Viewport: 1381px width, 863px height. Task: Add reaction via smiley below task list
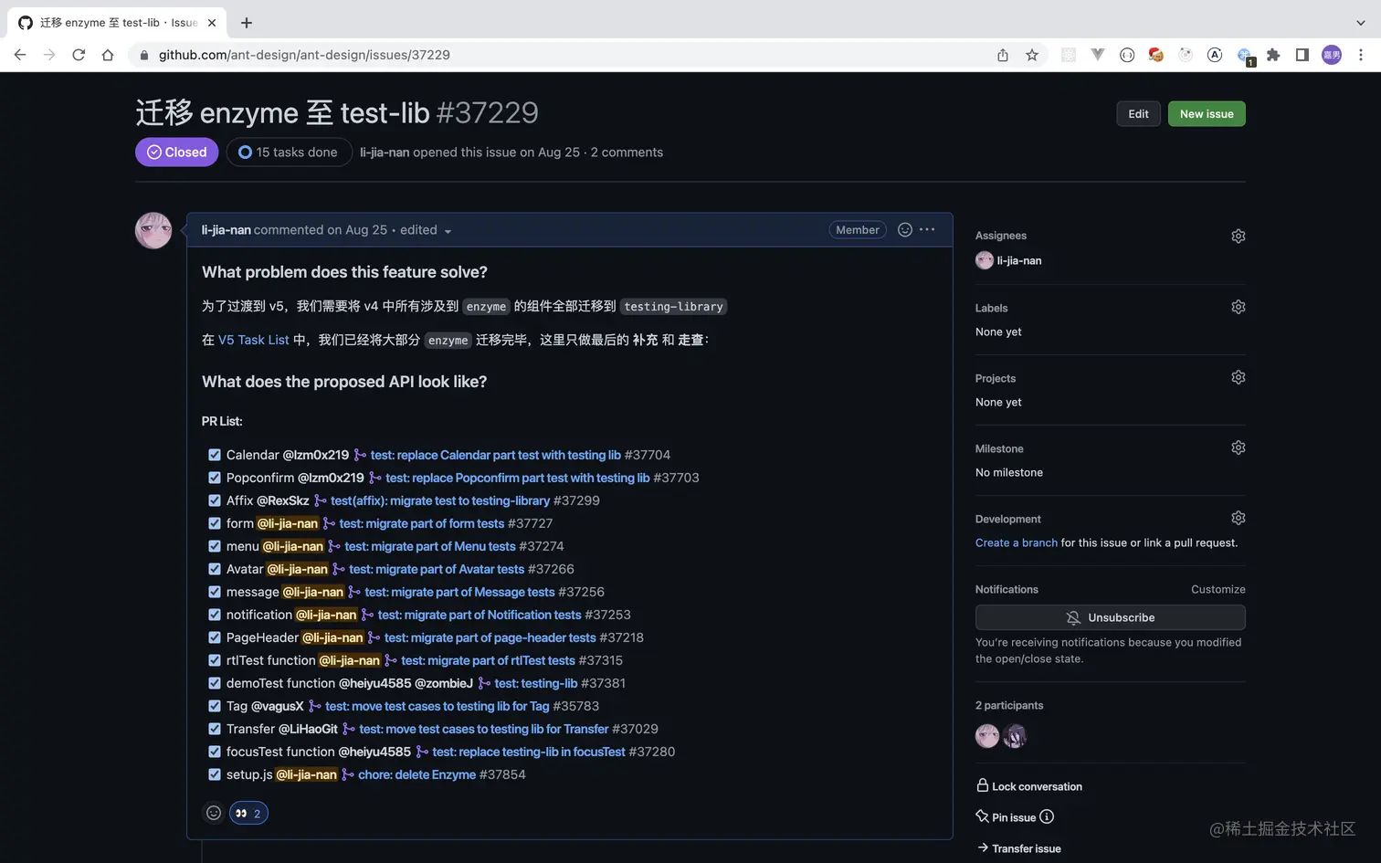tap(214, 813)
